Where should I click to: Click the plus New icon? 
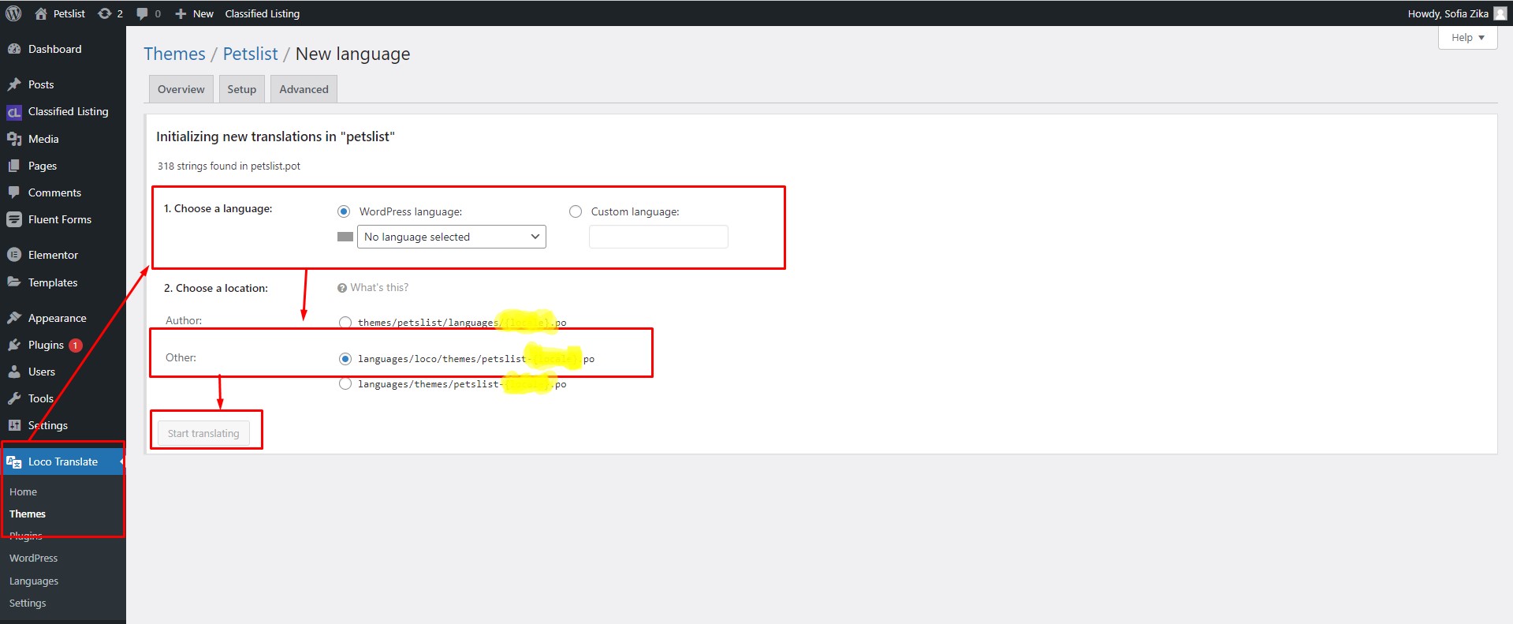[181, 13]
